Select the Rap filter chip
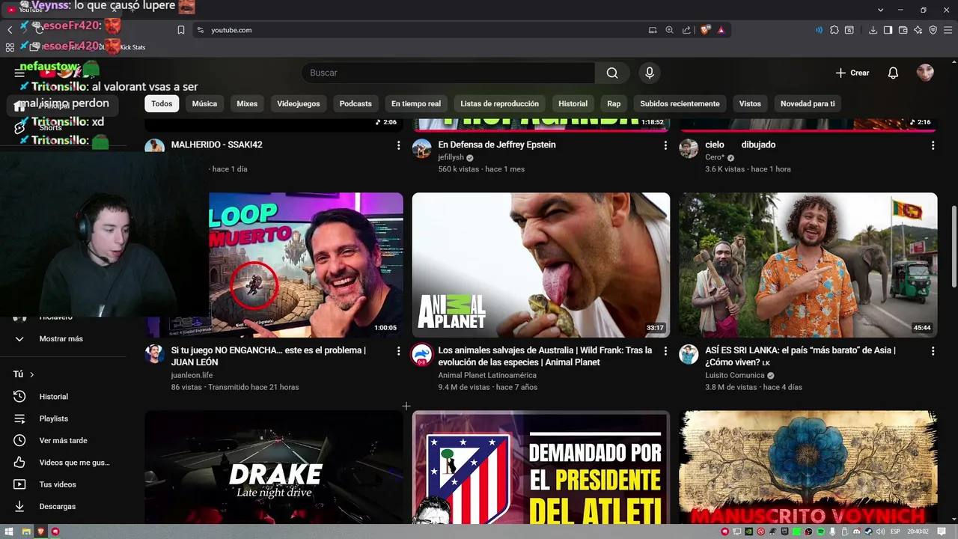958x539 pixels. [614, 104]
